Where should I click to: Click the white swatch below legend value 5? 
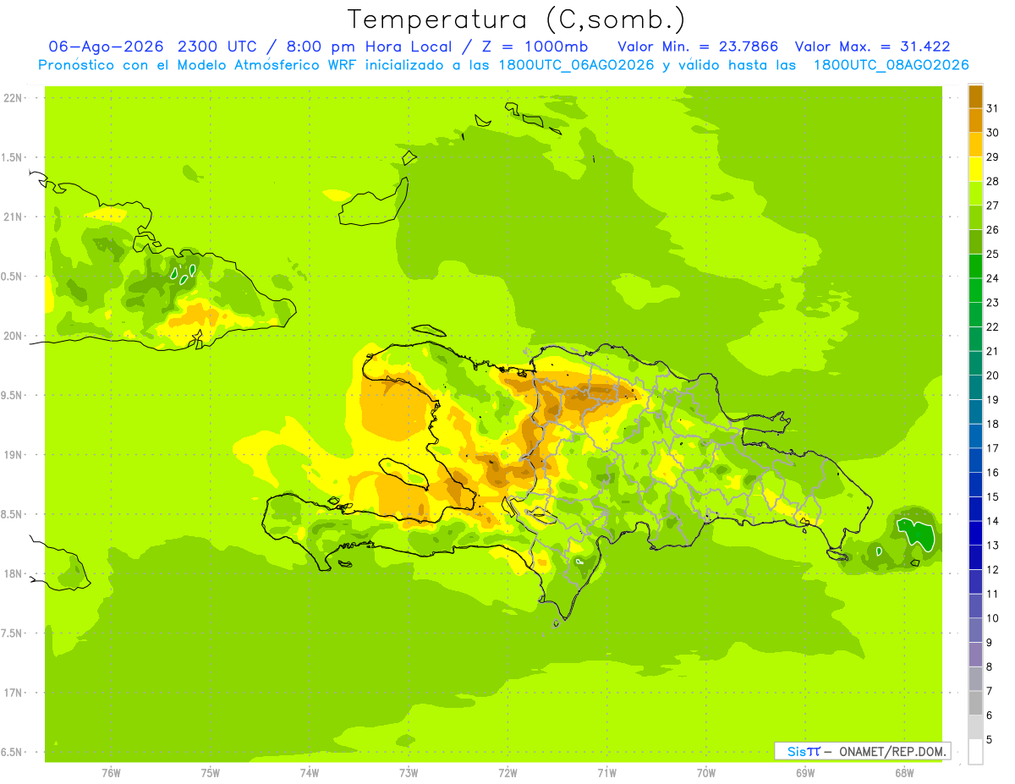point(975,752)
